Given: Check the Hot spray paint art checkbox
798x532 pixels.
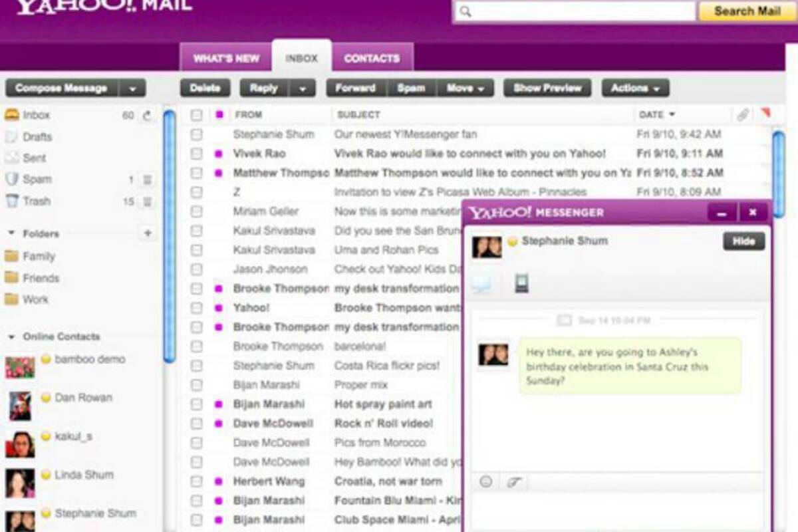Looking at the screenshot, I should tap(196, 404).
